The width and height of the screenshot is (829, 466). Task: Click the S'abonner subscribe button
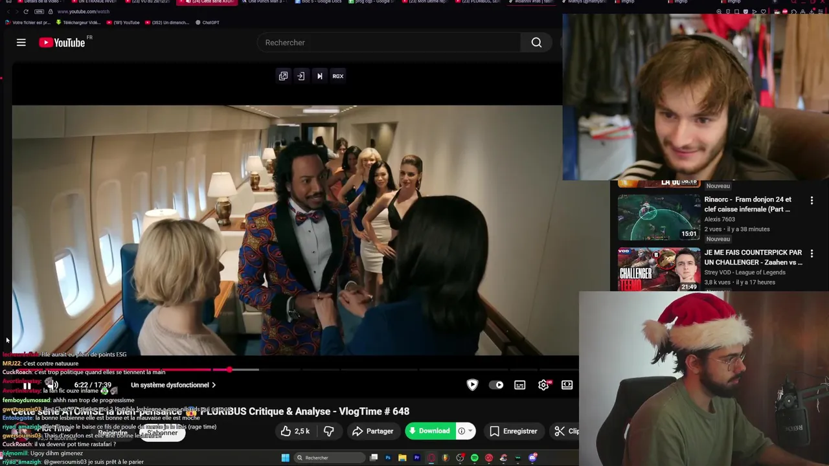(x=162, y=433)
